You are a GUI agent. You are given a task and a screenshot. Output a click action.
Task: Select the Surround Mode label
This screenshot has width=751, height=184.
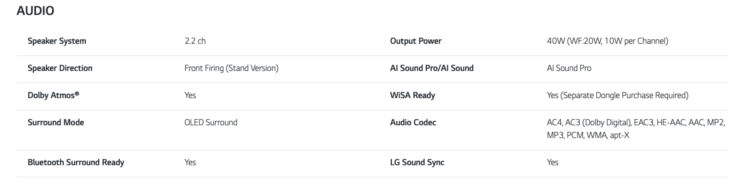[x=56, y=122]
